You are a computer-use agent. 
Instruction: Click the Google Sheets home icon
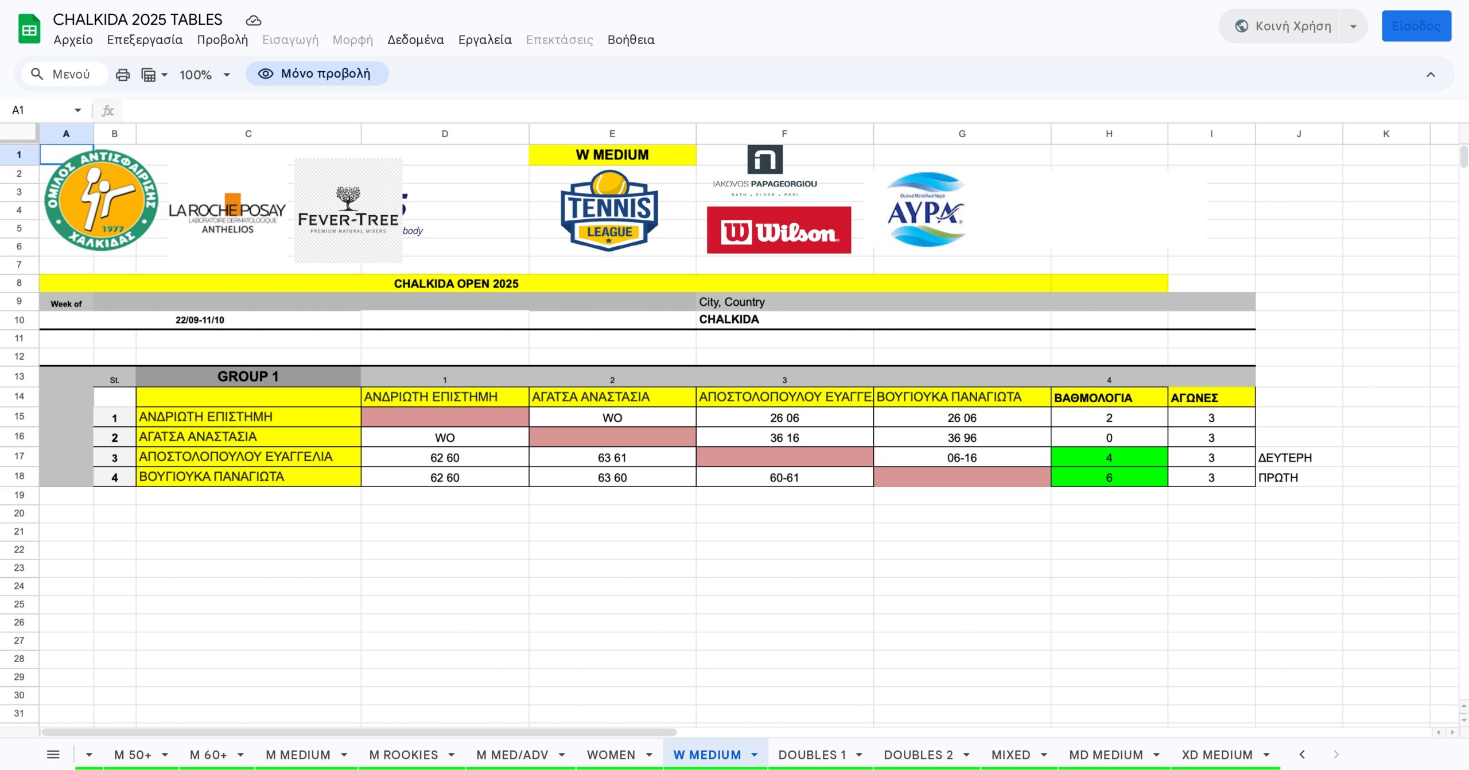[29, 29]
